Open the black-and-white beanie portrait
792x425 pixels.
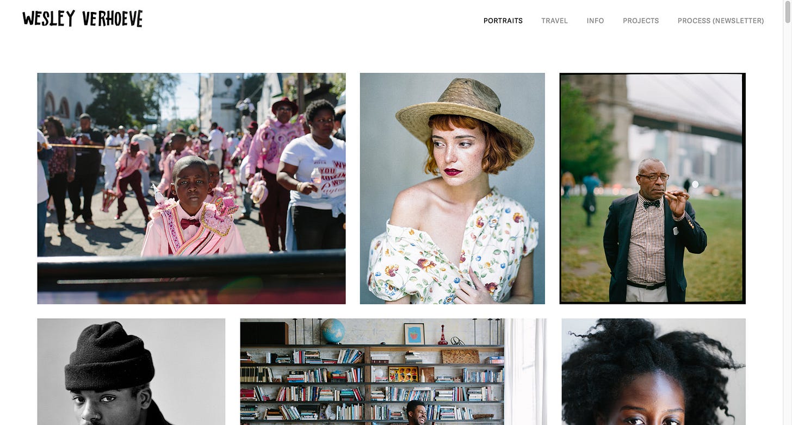(131, 372)
